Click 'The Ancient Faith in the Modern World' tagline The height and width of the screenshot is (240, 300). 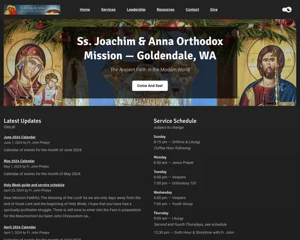point(150,70)
